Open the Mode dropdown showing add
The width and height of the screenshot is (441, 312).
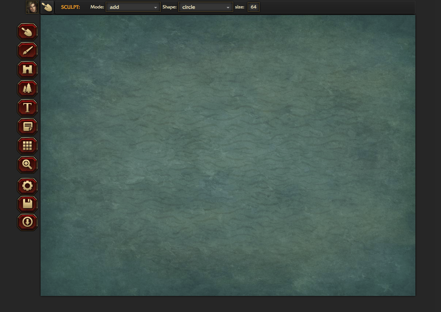pos(133,7)
